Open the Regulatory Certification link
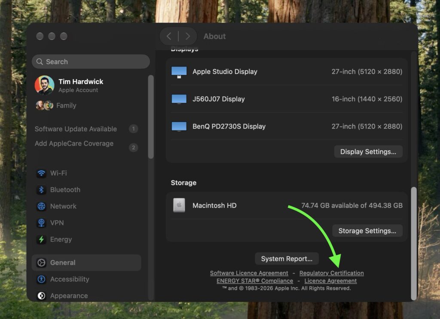 (331, 273)
